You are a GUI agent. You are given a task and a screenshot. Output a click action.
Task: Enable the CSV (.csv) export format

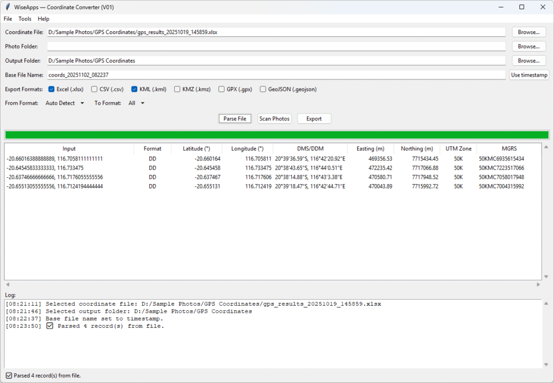pos(94,89)
